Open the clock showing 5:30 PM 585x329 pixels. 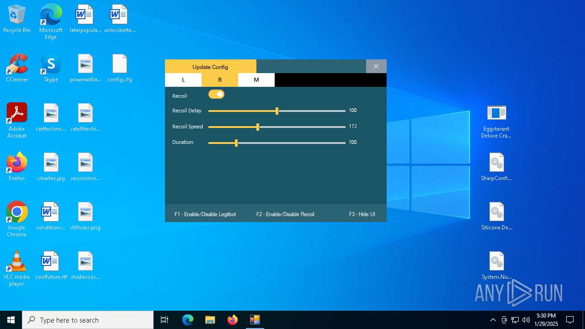coord(546,320)
